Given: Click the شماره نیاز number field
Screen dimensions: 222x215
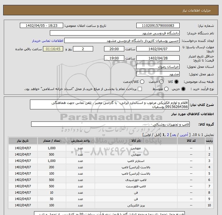Looking at the screenshot, I should point(158,25).
